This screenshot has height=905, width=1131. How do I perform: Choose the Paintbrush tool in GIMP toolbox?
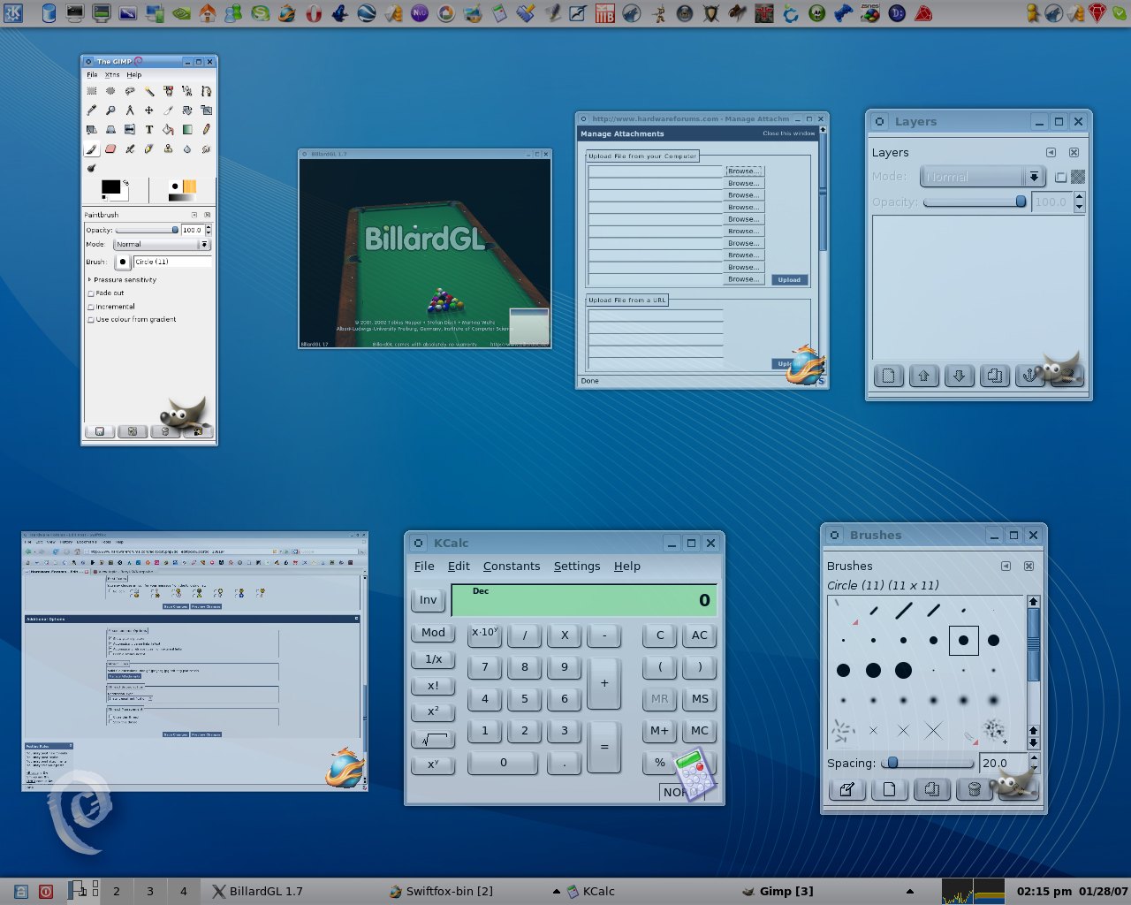click(92, 149)
